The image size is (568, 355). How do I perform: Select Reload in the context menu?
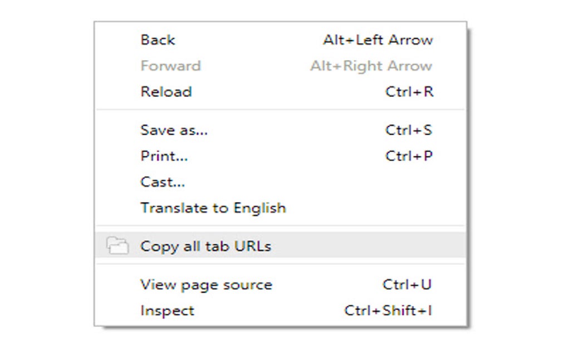166,92
